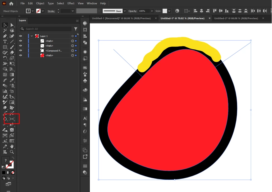Click the Illustrator Home icon

point(11,3)
